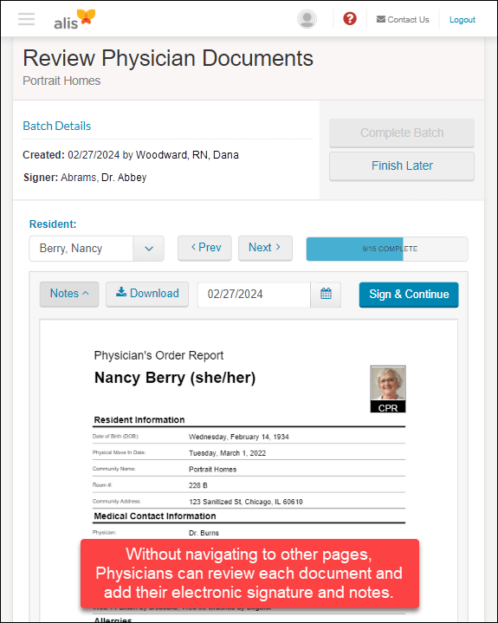Image resolution: width=498 pixels, height=623 pixels.
Task: Click the signature date field 02/27/2024
Action: click(x=254, y=295)
